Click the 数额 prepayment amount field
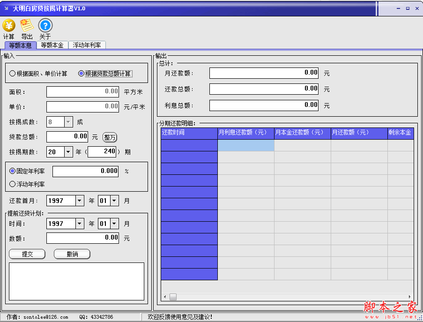This screenshot has height=322, width=423. point(82,238)
